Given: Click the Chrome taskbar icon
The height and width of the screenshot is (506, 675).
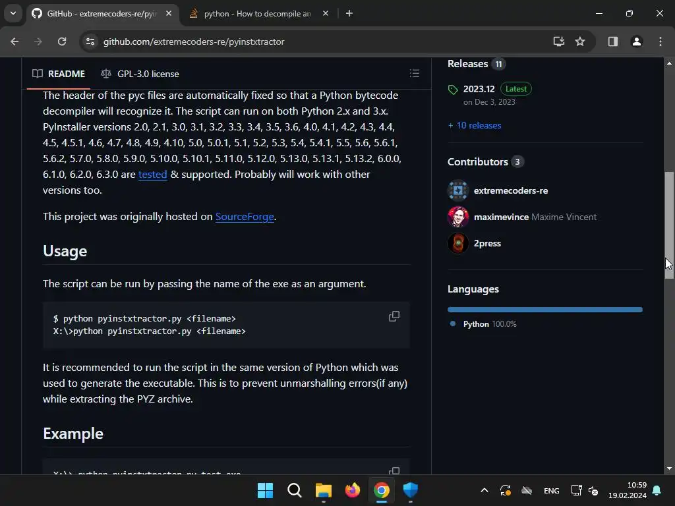Looking at the screenshot, I should click(x=382, y=490).
